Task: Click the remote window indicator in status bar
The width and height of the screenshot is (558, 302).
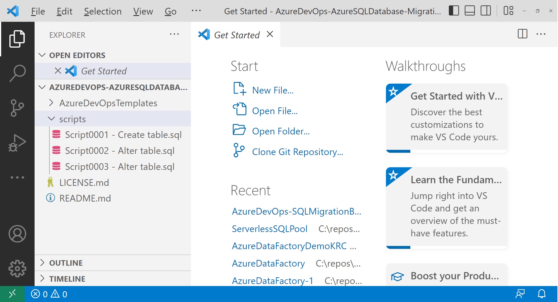Action: pos(12,294)
